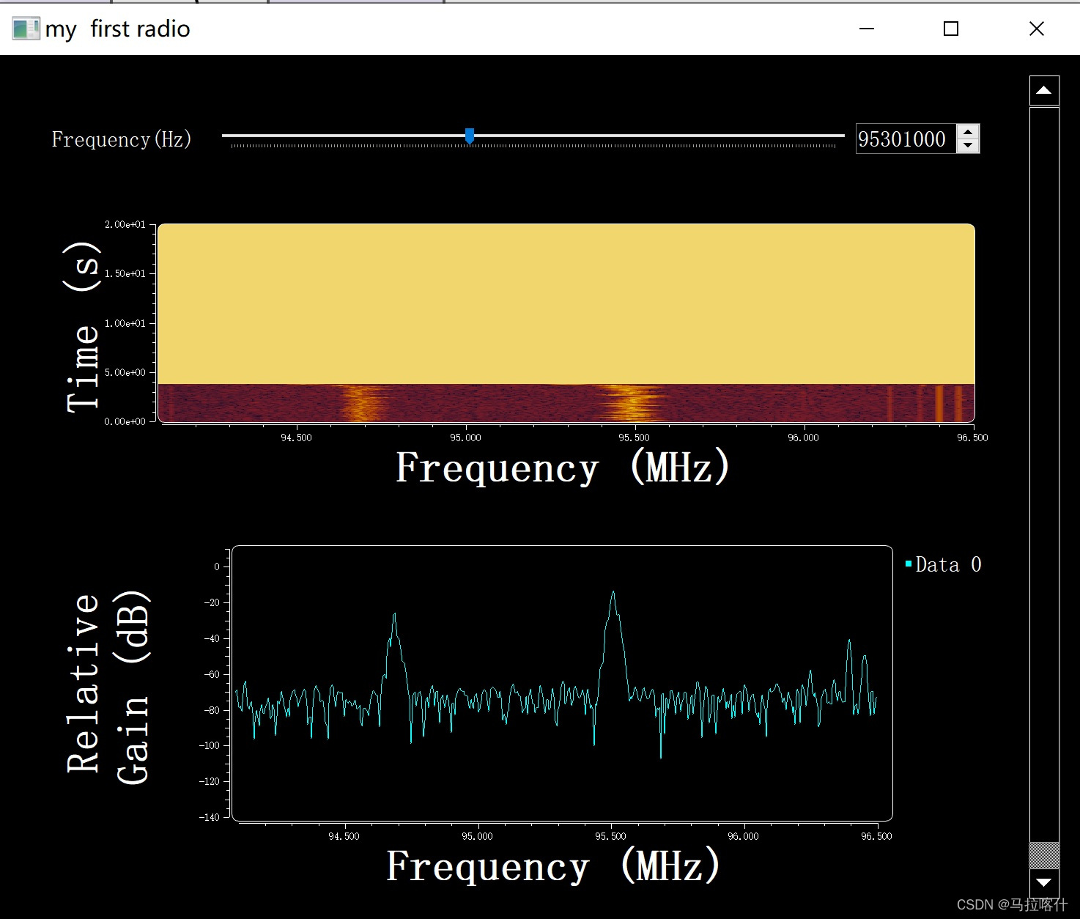Increment the frequency with the up spinner arrow
The height and width of the screenshot is (919, 1080).
pyautogui.click(x=969, y=132)
